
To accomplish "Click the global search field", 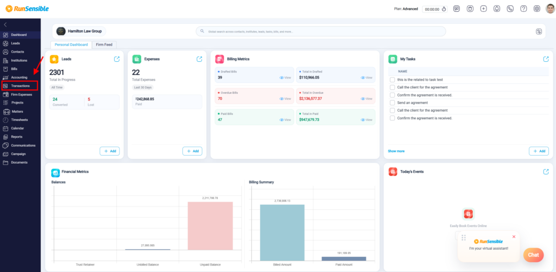I will point(321,31).
